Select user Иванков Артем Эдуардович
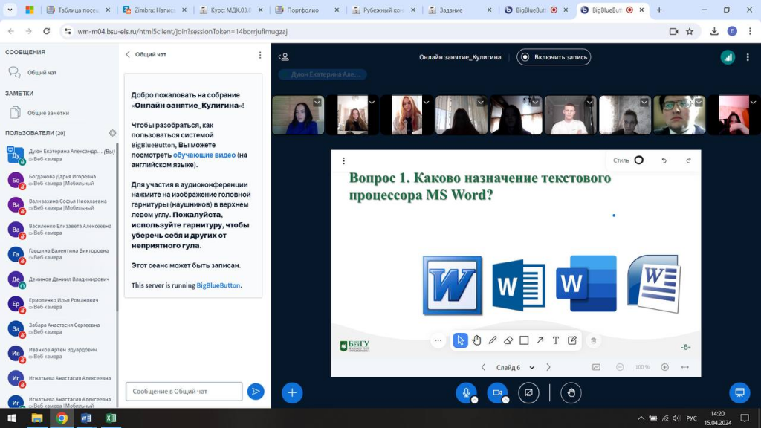Viewport: 761px width, 428px height. [60, 353]
